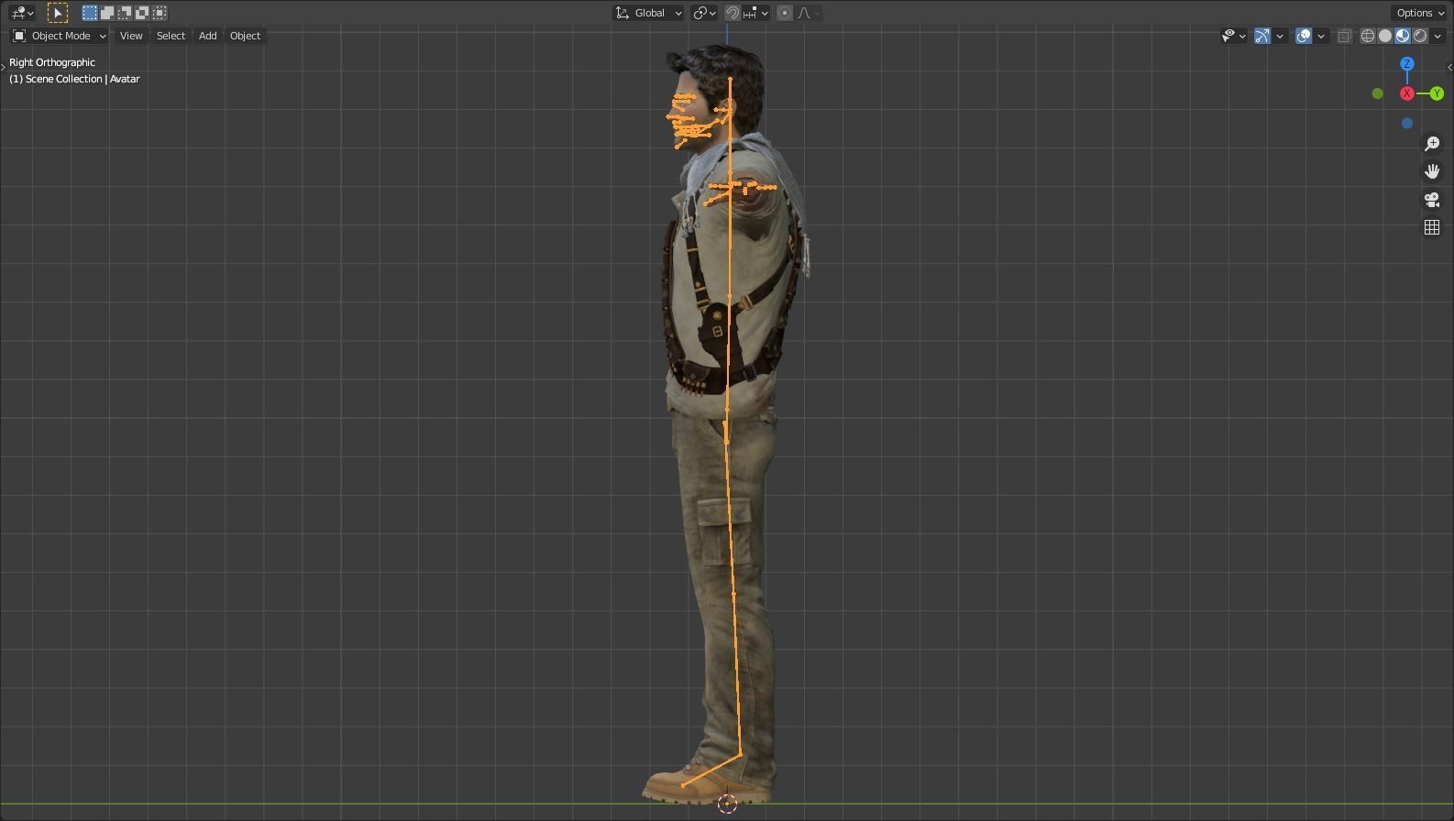Click the pan view hand icon
Screen dimensions: 1454x821
1432,171
